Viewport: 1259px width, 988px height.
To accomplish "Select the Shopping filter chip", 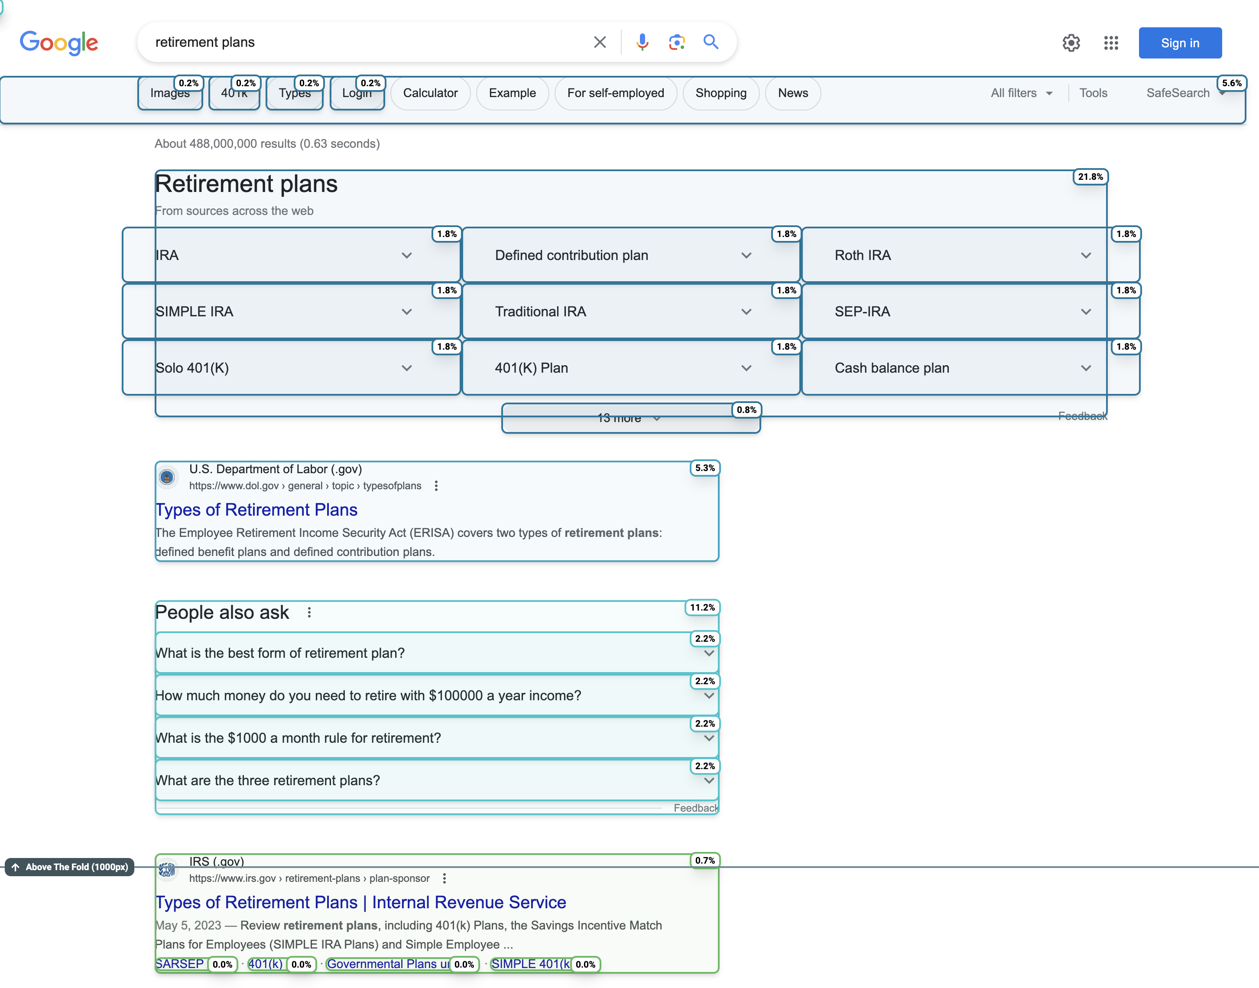I will click(720, 93).
